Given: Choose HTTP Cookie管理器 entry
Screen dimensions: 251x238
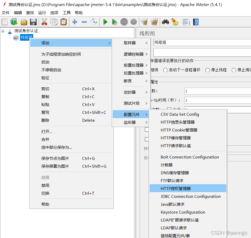Looking at the screenshot, I should (188, 130).
